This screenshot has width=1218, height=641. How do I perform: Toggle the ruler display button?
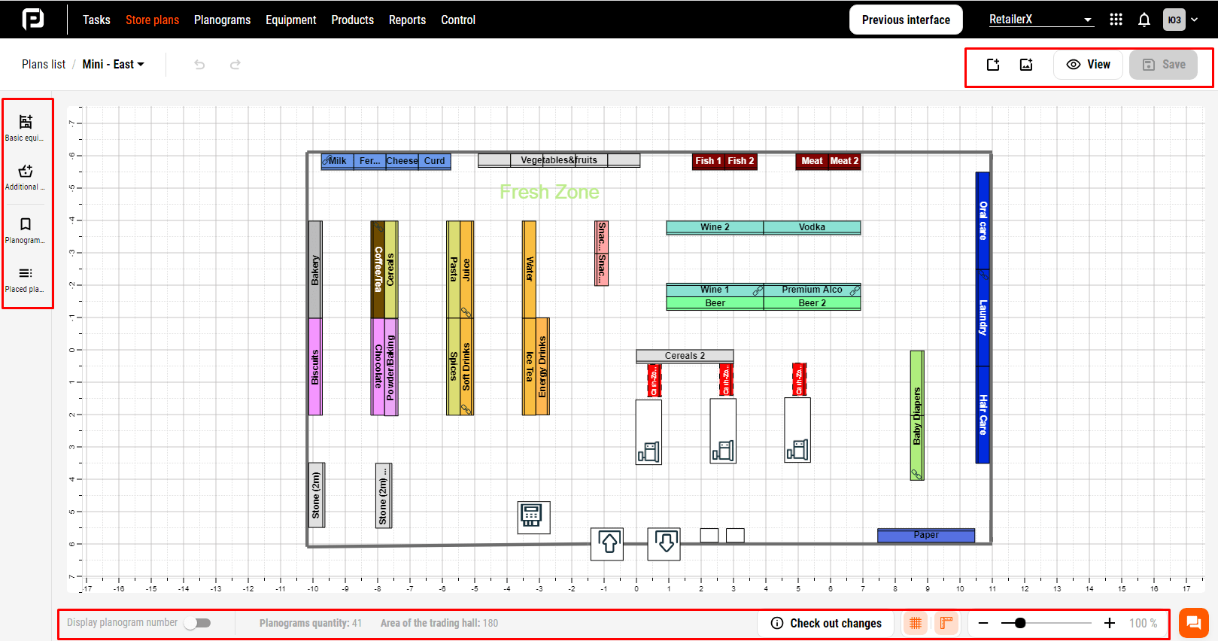point(946,623)
